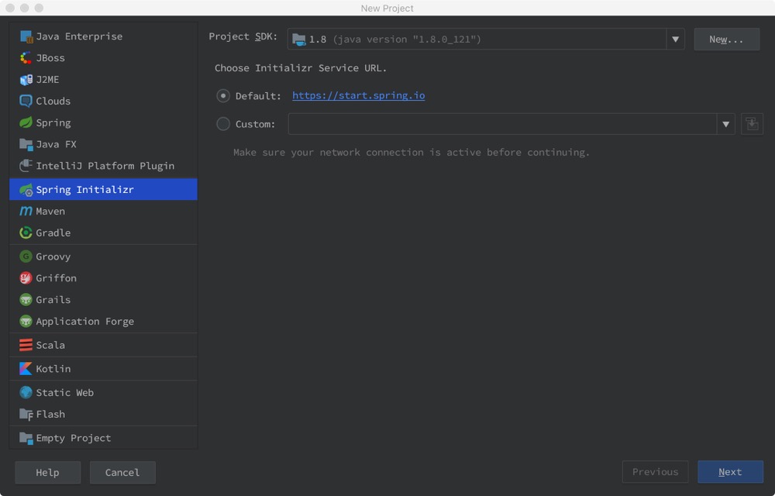Select the Spring Initializr list row
Image resolution: width=775 pixels, height=496 pixels.
pos(103,190)
